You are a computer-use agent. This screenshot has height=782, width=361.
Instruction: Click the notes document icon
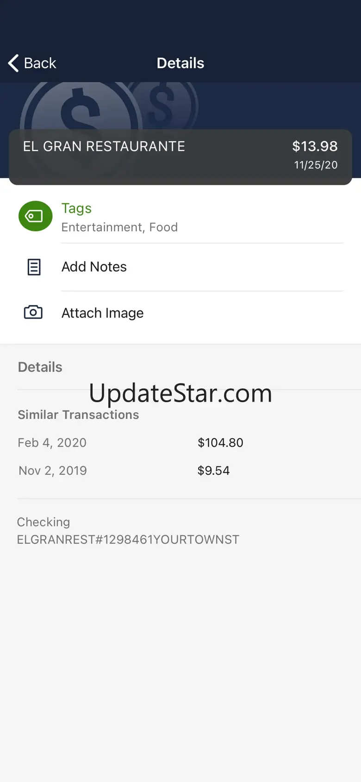click(34, 267)
